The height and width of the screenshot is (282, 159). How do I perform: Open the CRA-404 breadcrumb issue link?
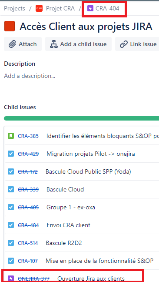107,8
